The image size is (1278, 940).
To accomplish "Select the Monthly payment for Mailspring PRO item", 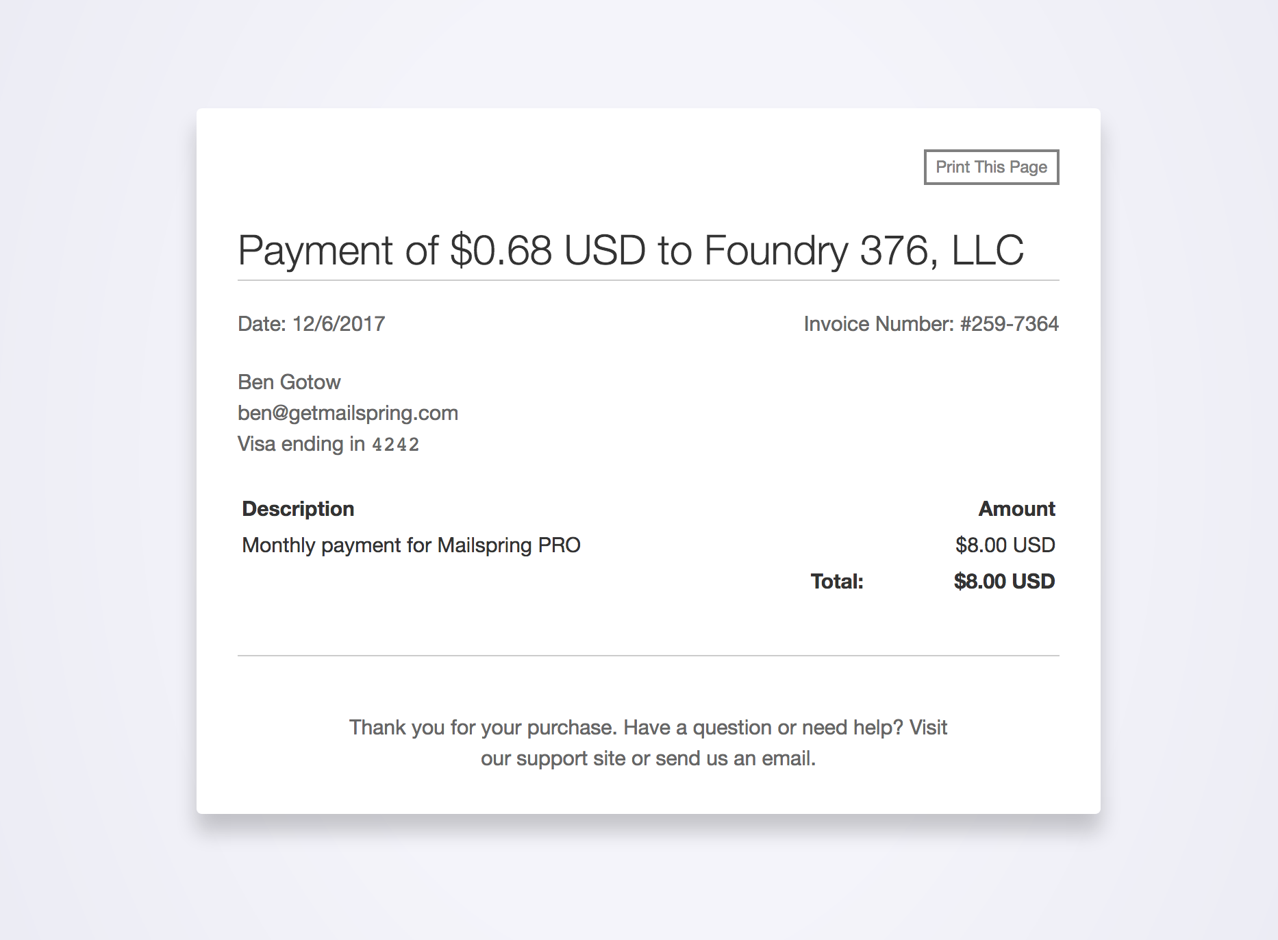I will [x=411, y=545].
